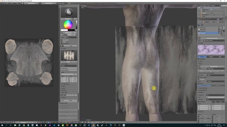Screen dimensions: 227x127
Task: Open the mapping Coordinates dropdown
Action: [215, 95]
